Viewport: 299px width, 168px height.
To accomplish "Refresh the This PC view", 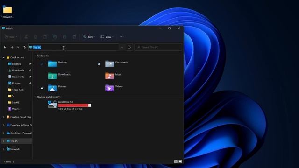I will pos(129,47).
